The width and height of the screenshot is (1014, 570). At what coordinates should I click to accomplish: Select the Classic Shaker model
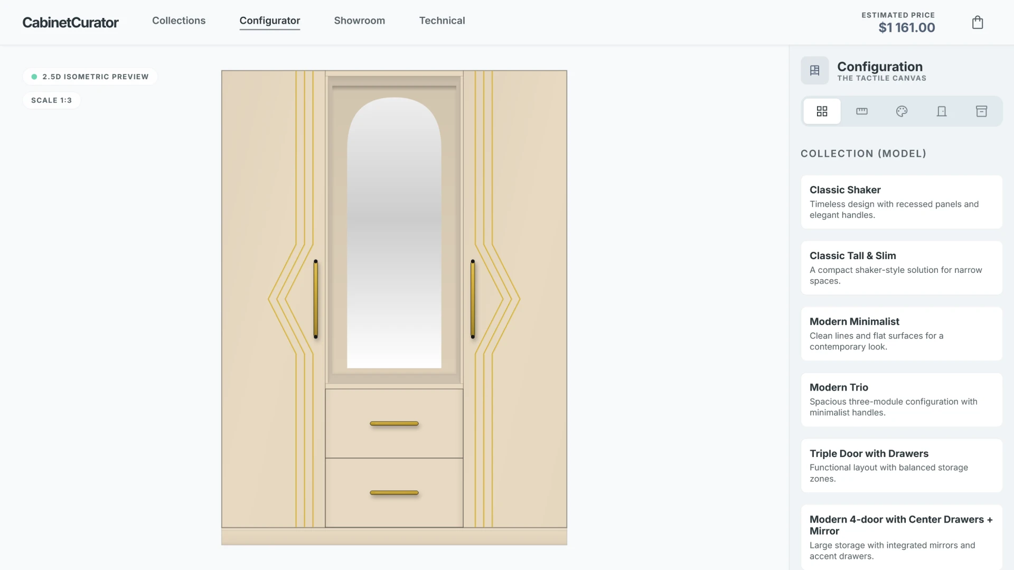(900, 202)
